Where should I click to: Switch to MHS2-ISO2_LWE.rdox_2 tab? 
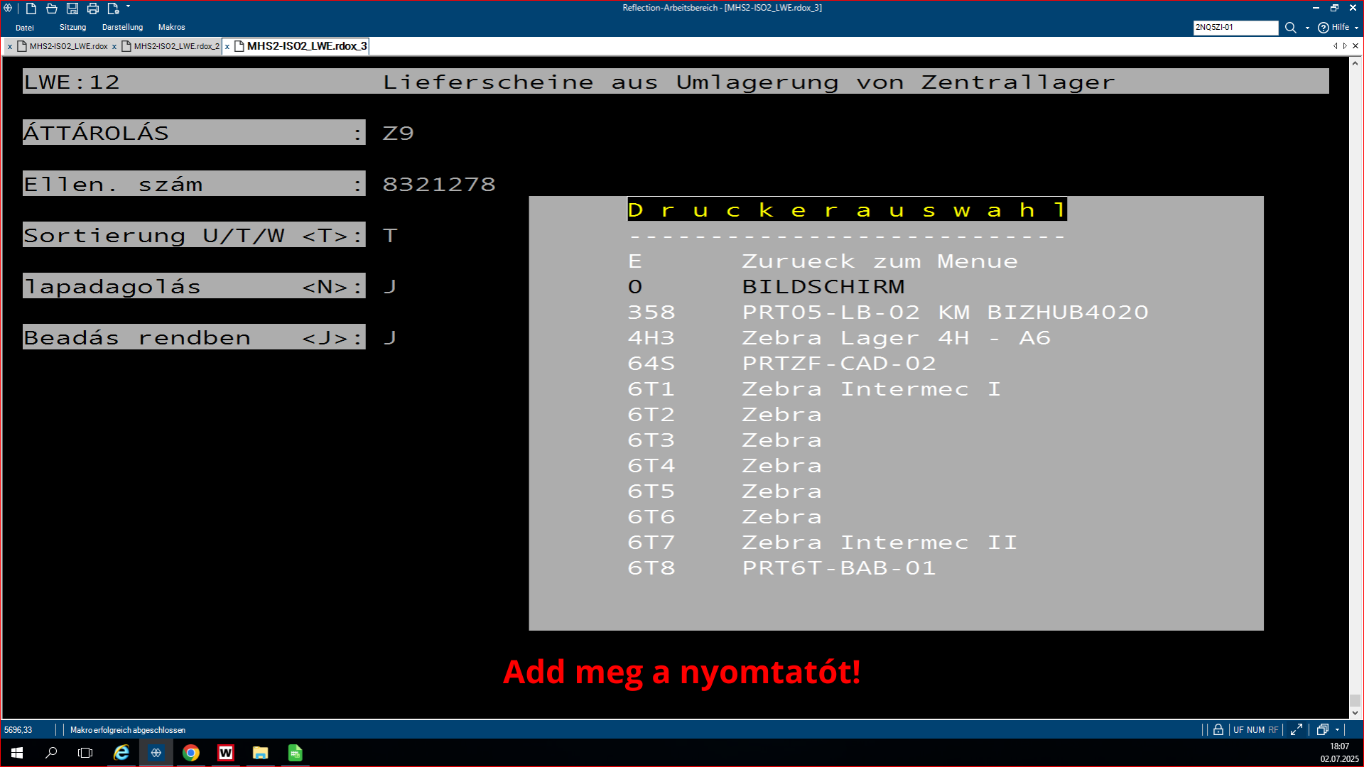[175, 46]
